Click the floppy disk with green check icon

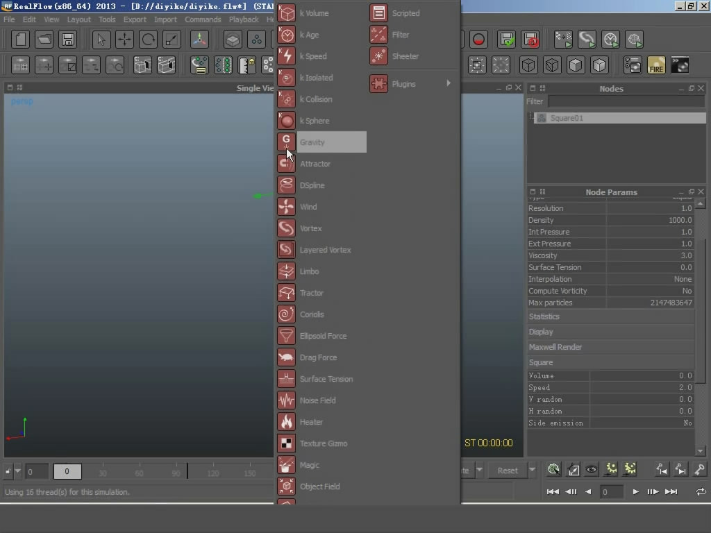pyautogui.click(x=507, y=40)
